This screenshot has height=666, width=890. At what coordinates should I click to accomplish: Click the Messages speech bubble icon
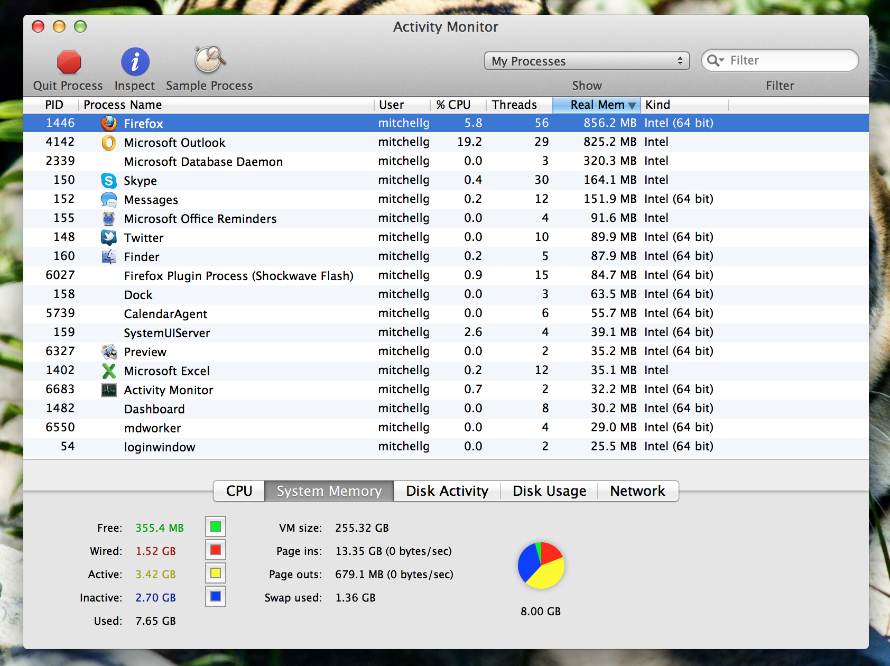coord(109,200)
